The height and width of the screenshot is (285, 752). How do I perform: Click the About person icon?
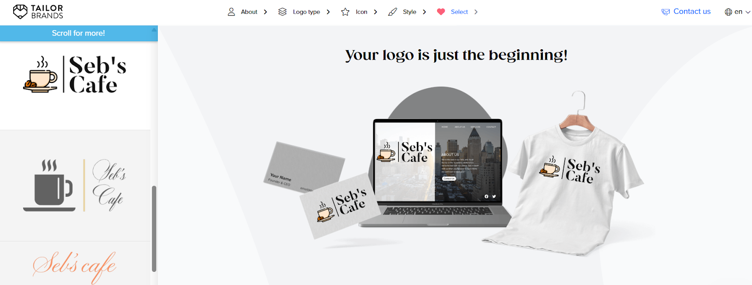coord(231,12)
